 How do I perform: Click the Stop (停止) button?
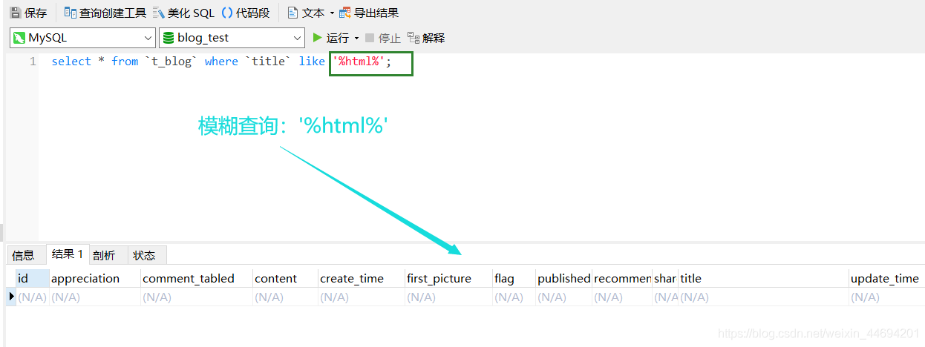coord(383,38)
